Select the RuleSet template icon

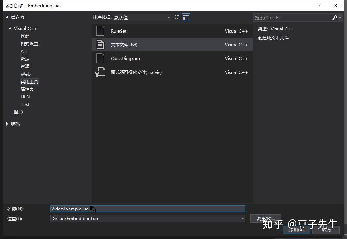[x=100, y=31]
